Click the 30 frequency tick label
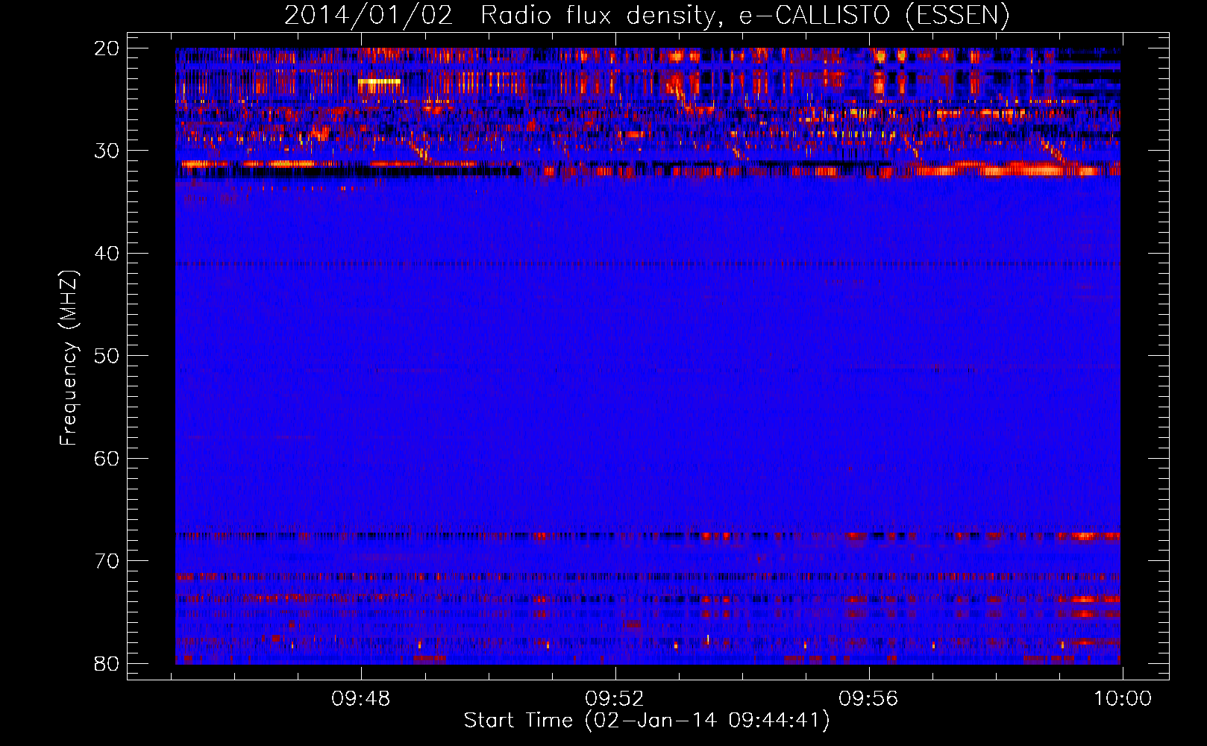This screenshot has height=746, width=1207. tap(107, 151)
